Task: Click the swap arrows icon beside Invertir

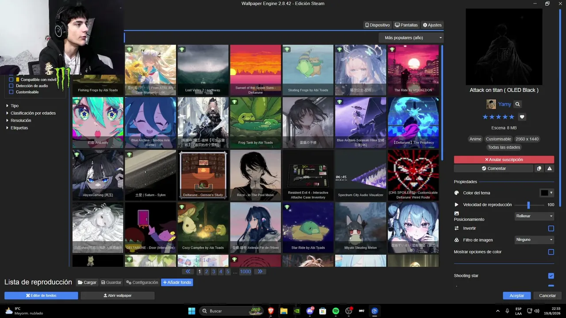Action: [457, 228]
